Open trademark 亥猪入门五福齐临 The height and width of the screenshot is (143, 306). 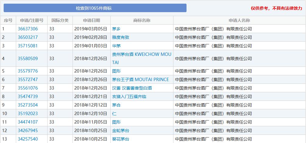tap(129, 96)
